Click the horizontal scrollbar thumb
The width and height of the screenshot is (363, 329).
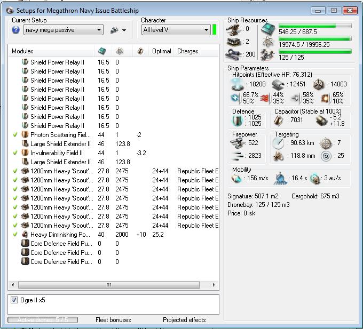[x=109, y=285]
